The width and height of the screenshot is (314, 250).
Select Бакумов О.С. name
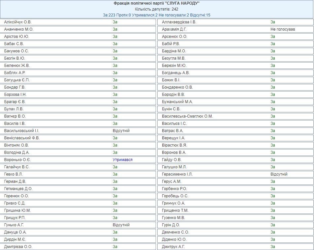tap(17, 51)
